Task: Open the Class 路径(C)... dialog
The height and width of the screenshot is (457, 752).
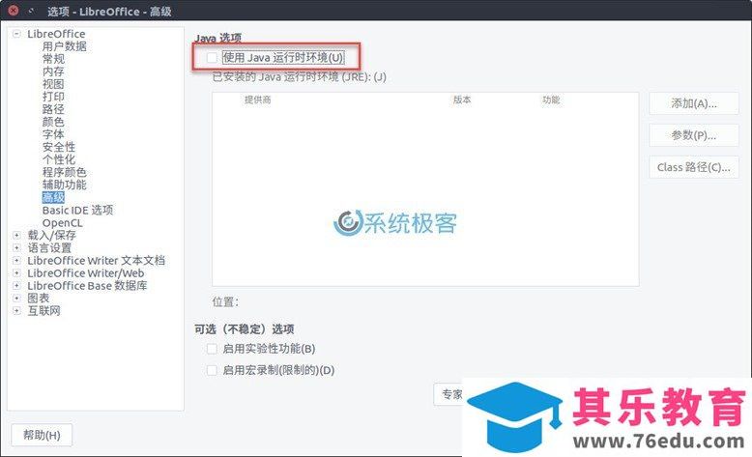Action: coord(693,167)
